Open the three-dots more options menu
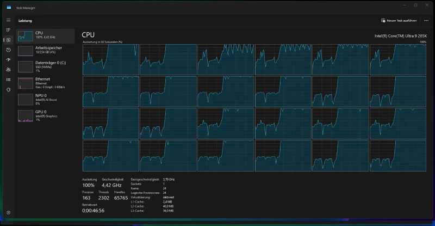The height and width of the screenshot is (226, 435). tap(426, 21)
